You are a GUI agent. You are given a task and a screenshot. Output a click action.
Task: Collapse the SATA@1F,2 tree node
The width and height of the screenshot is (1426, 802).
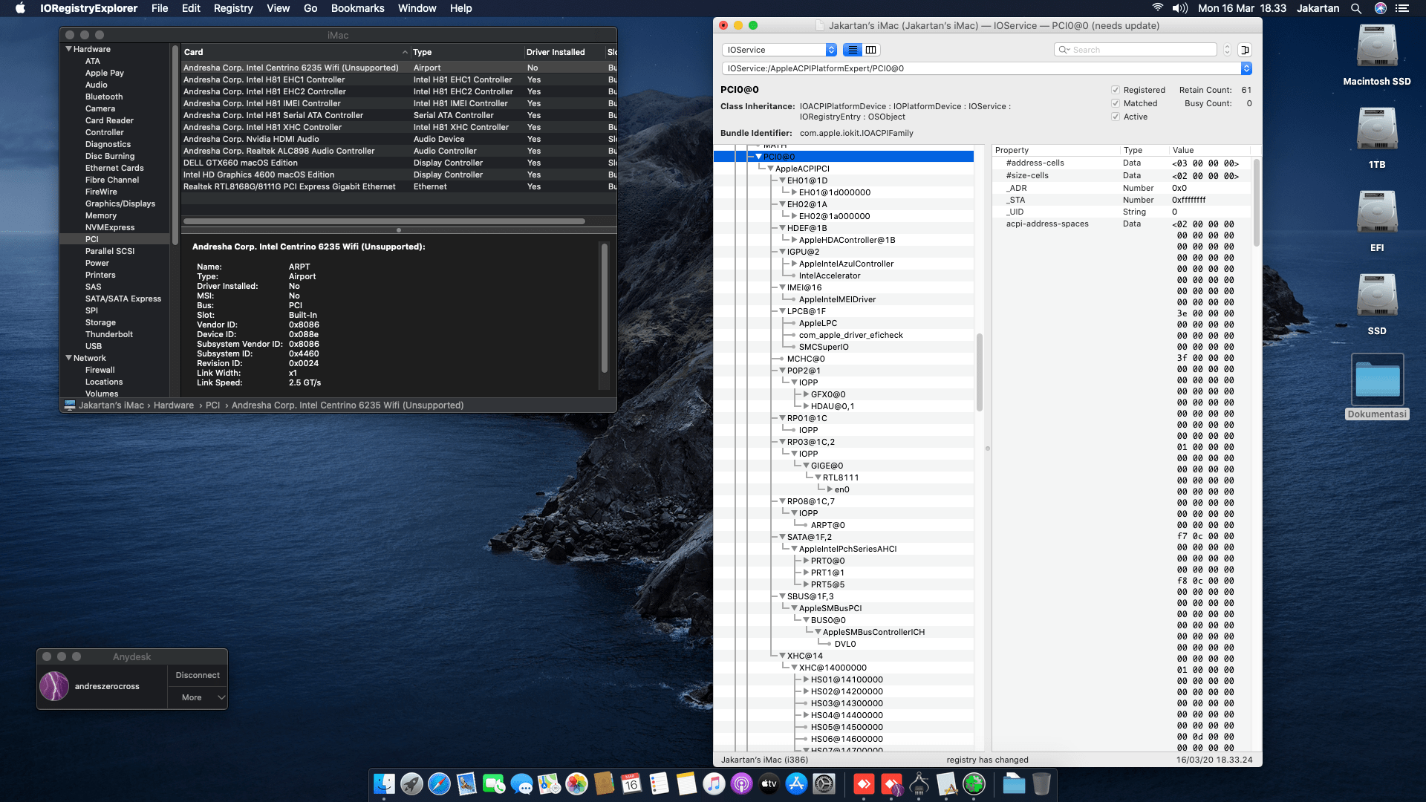pos(782,537)
